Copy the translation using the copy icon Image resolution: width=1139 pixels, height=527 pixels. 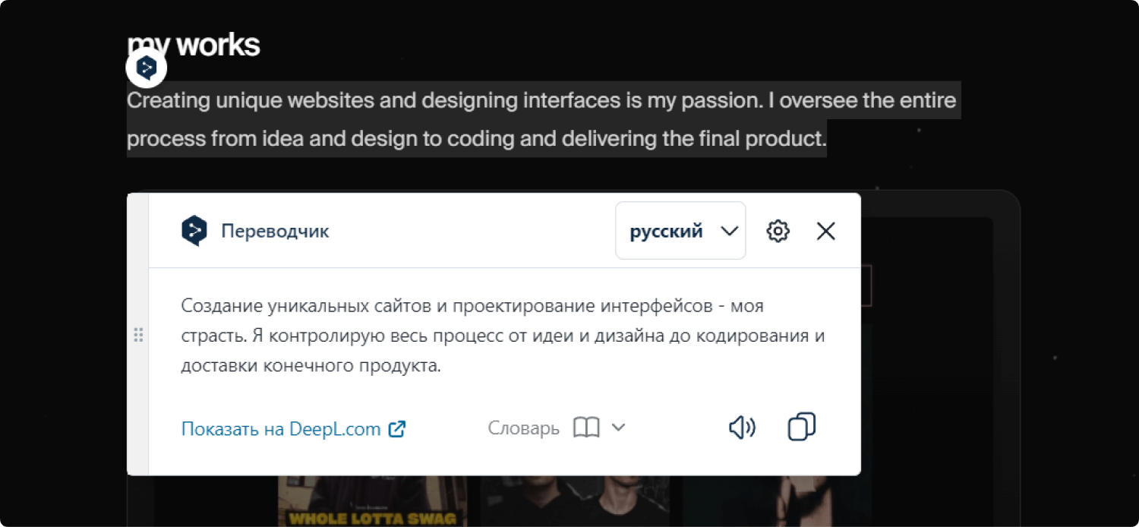click(x=801, y=427)
